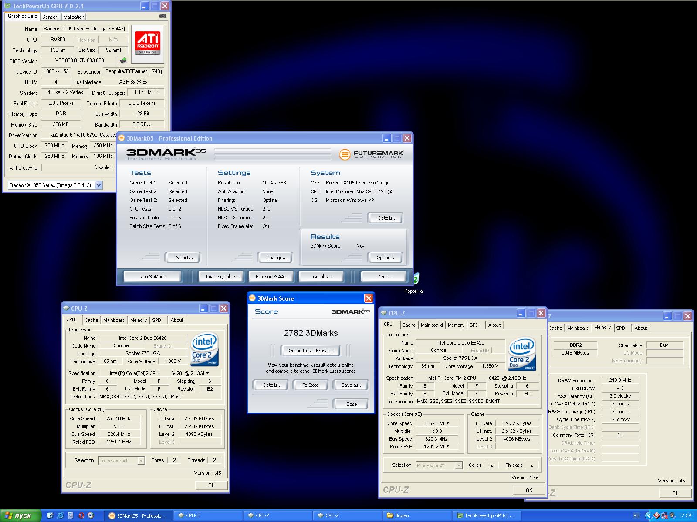Image resolution: width=697 pixels, height=522 pixels.
Task: Open Mainboard tab in middle CPU-Z window
Action: [432, 325]
